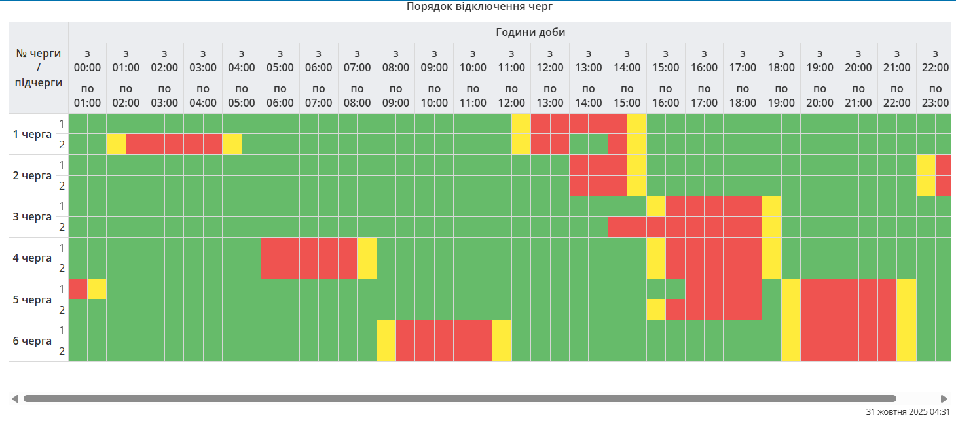Click the "Години доби" table header
The image size is (956, 427).
[530, 32]
